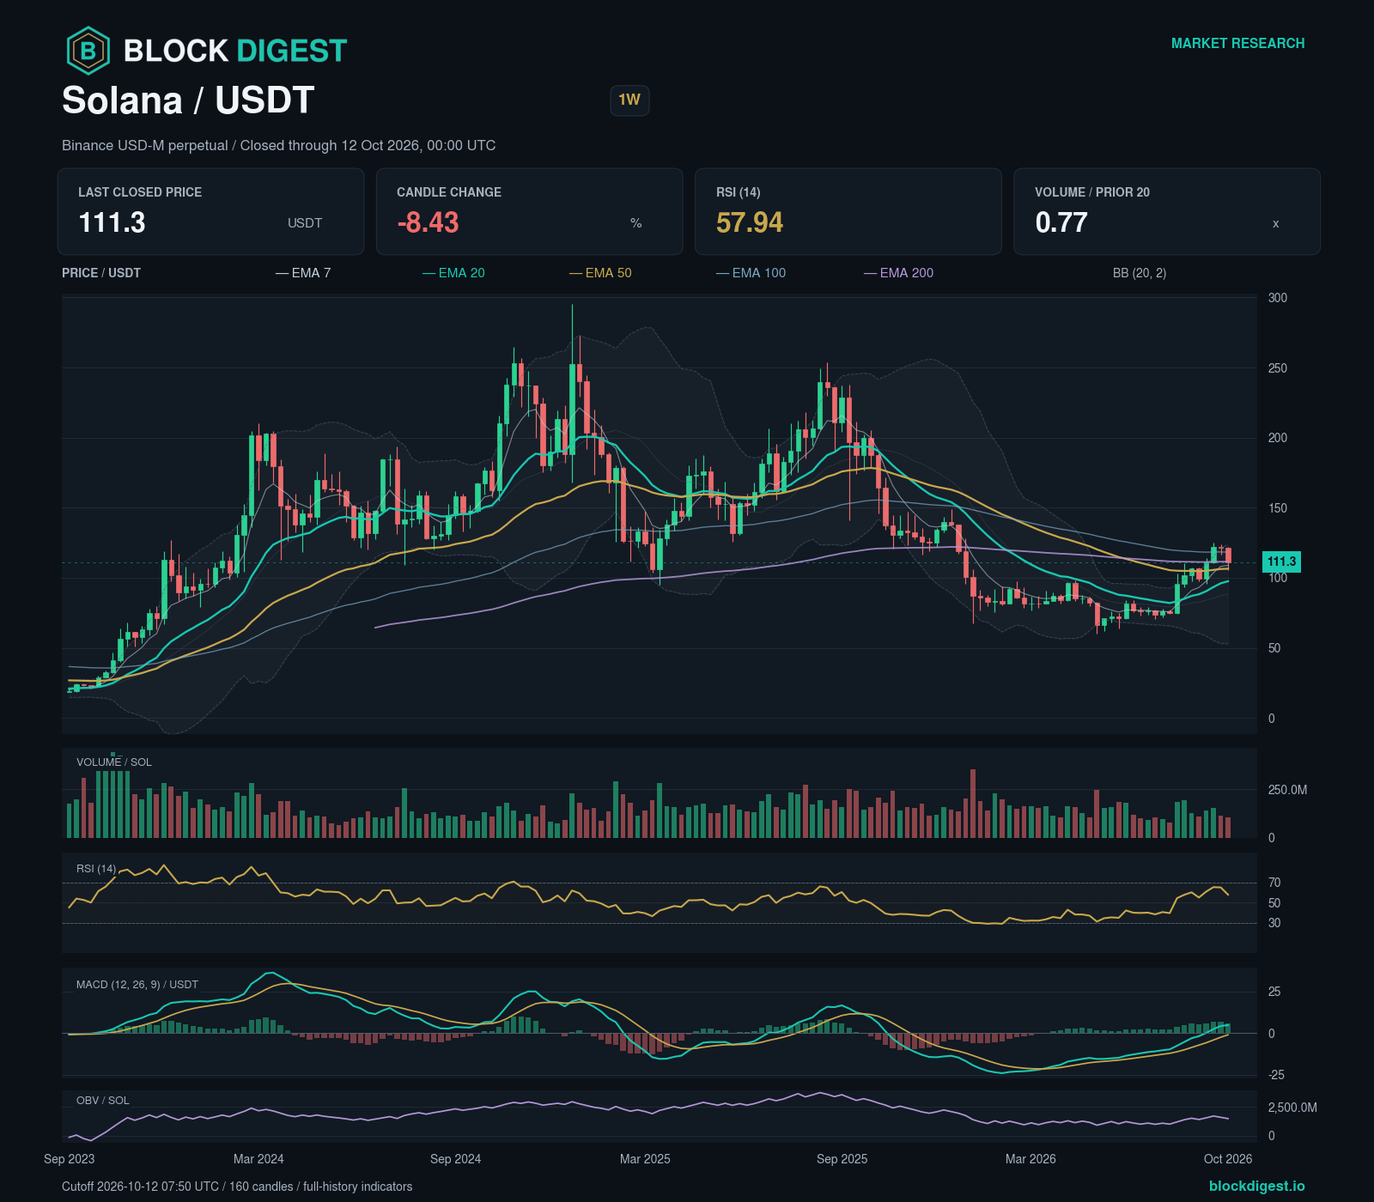Click the Block Digest hexagon logo icon

(x=88, y=51)
